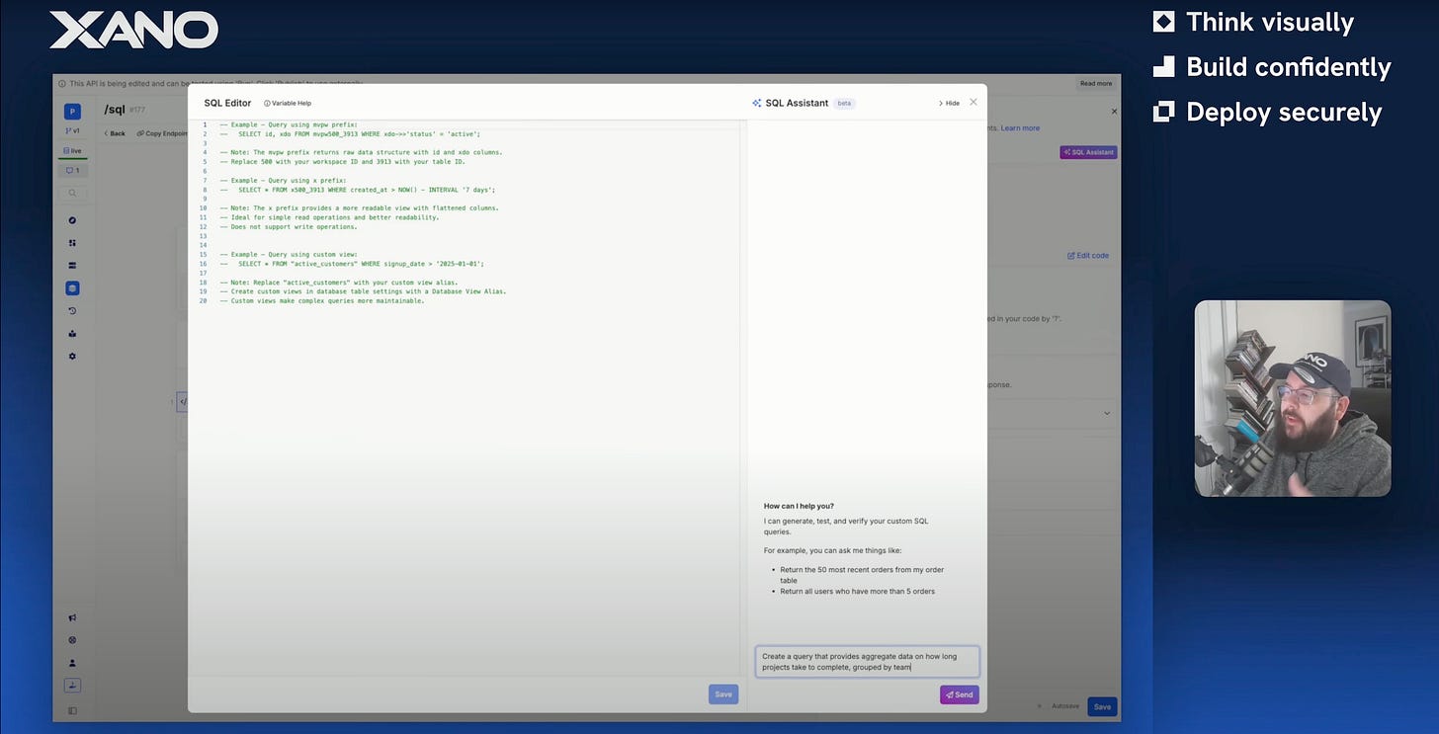
Task: Open the grid apps icon in sidebar
Action: [72, 243]
